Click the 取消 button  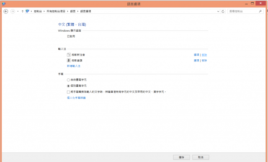click(201, 157)
